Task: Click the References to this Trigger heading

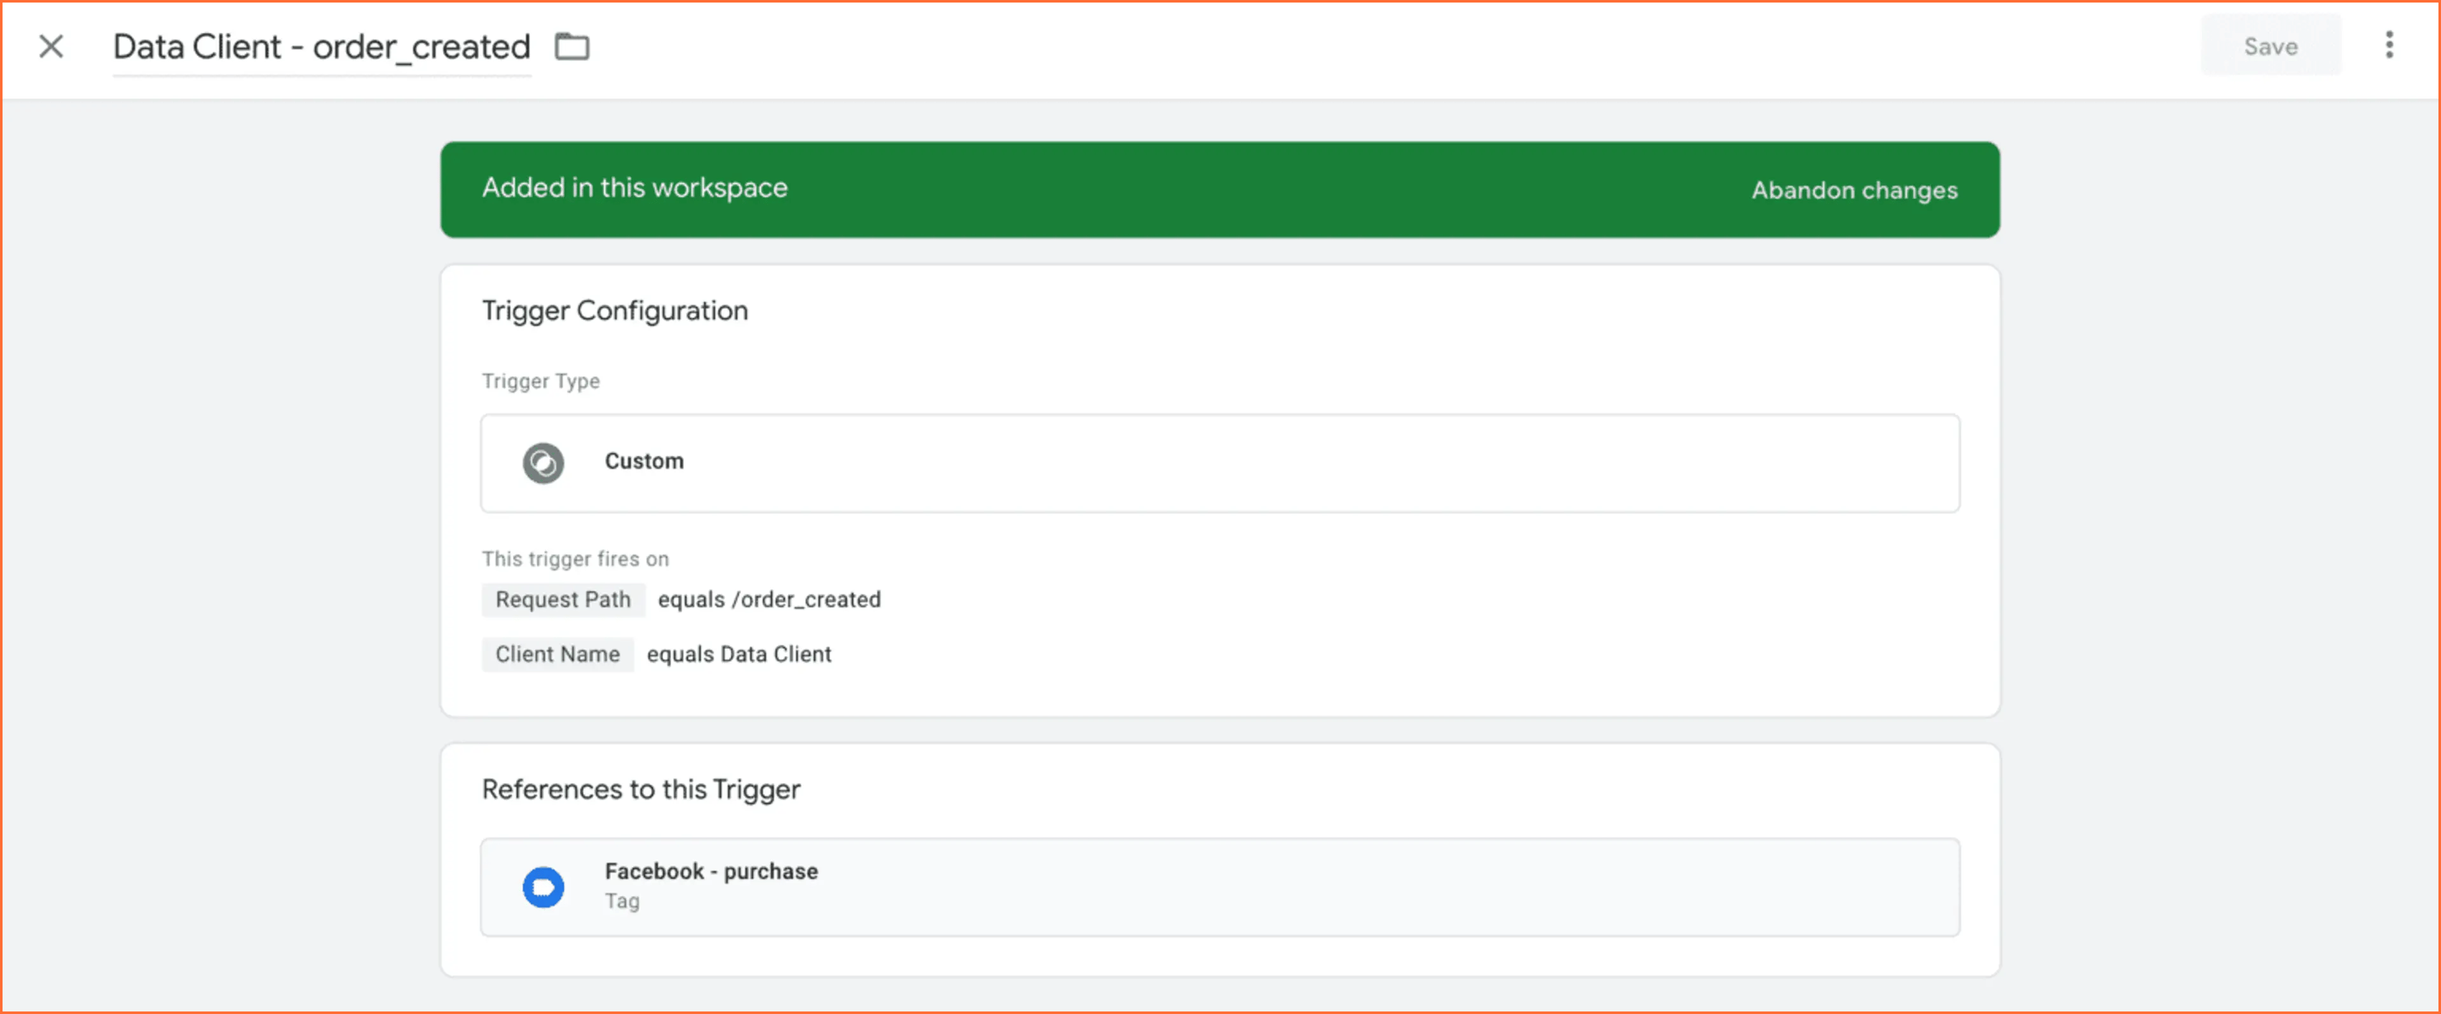Action: [641, 790]
